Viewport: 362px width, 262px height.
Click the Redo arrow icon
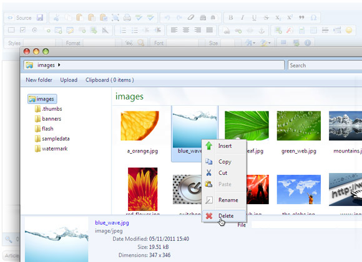point(179,17)
